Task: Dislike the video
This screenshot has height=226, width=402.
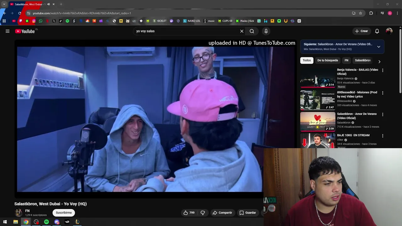Action: click(203, 213)
